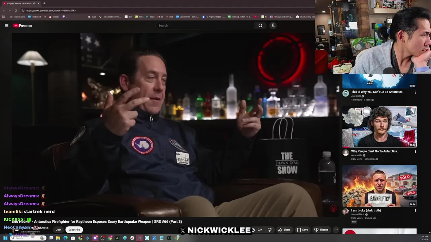The height and width of the screenshot is (242, 431).
Task: Reload the page with browser refresh icon
Action: [15, 10]
